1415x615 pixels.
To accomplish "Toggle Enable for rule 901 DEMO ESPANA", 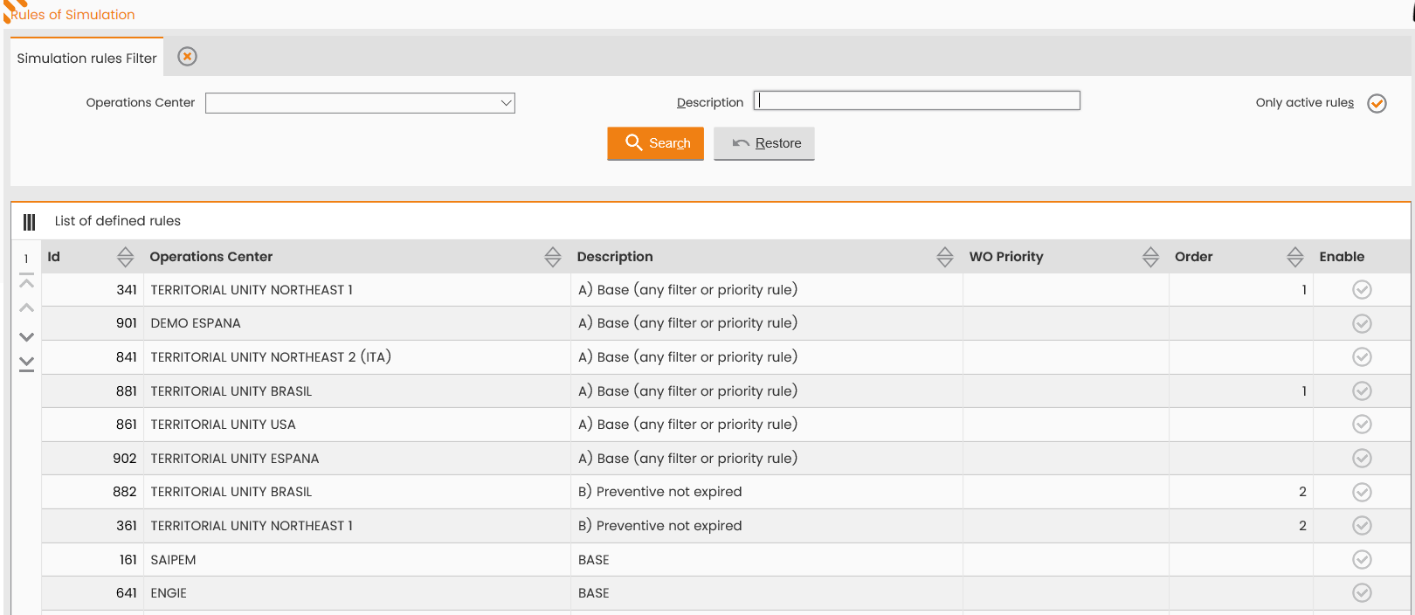I will [1362, 323].
